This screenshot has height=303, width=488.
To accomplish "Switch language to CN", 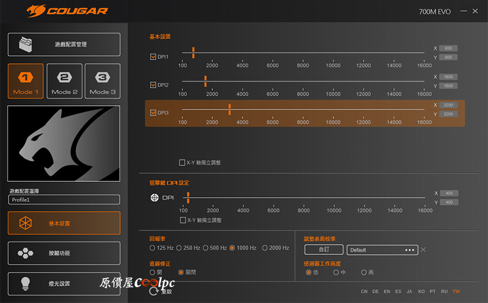I will (x=364, y=291).
